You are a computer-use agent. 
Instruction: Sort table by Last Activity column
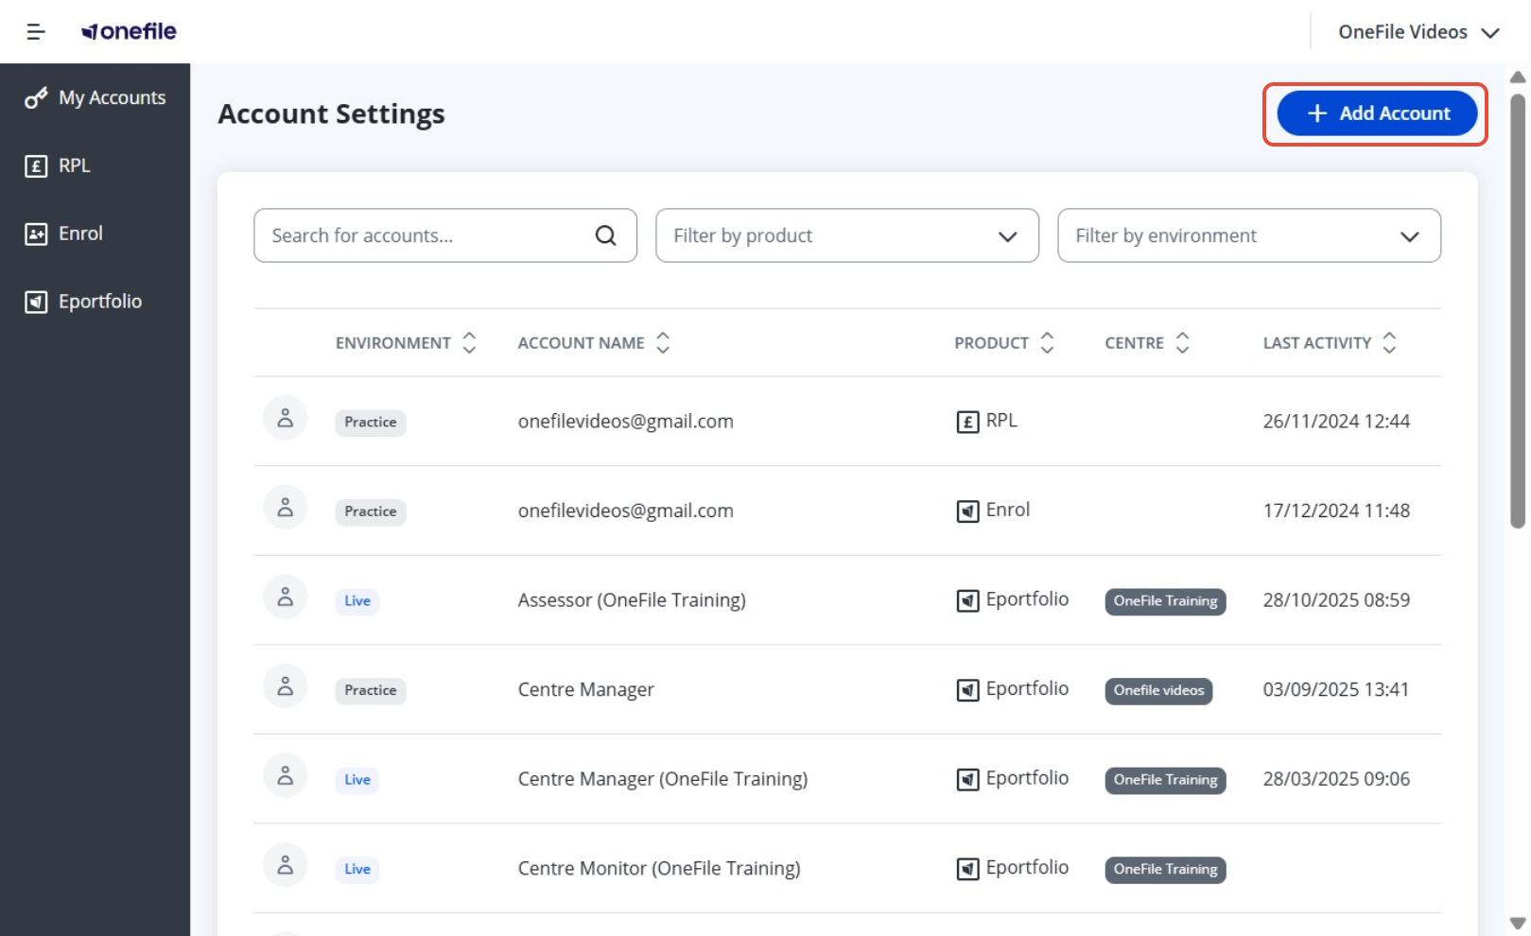pyautogui.click(x=1388, y=343)
